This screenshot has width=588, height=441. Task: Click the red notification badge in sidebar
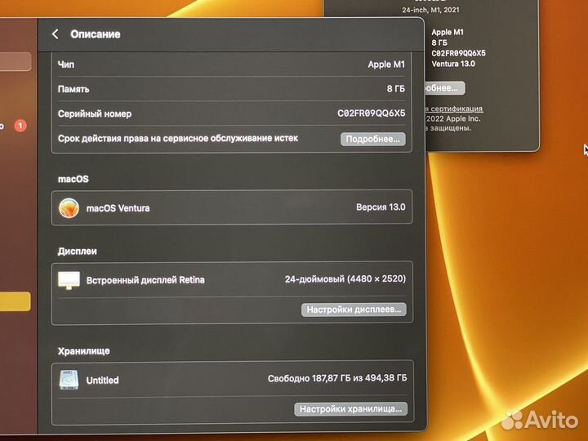tap(20, 126)
